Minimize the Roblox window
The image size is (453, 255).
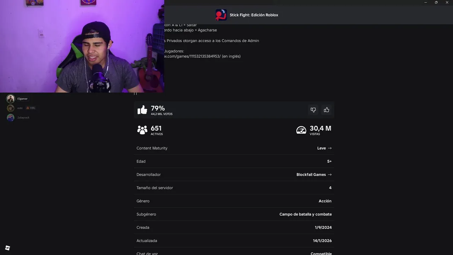tap(426, 2)
